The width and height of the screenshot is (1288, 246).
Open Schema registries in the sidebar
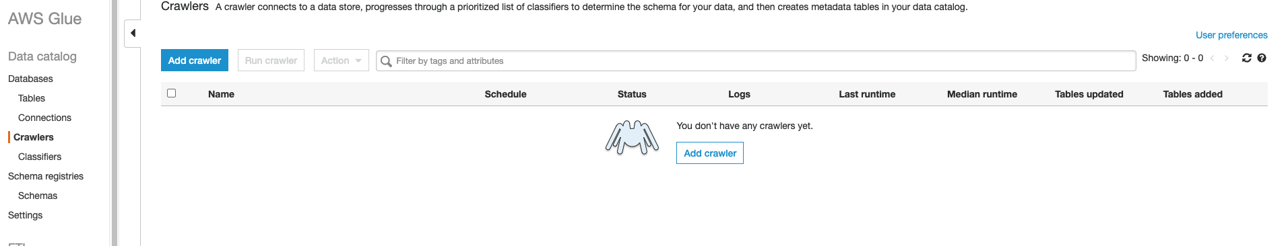pyautogui.click(x=46, y=176)
